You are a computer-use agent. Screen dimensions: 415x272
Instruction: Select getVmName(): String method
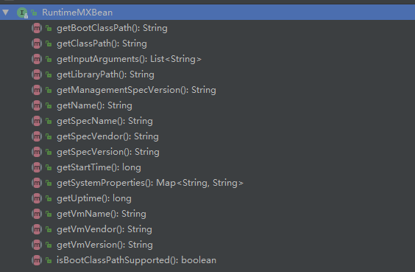[x=102, y=214]
